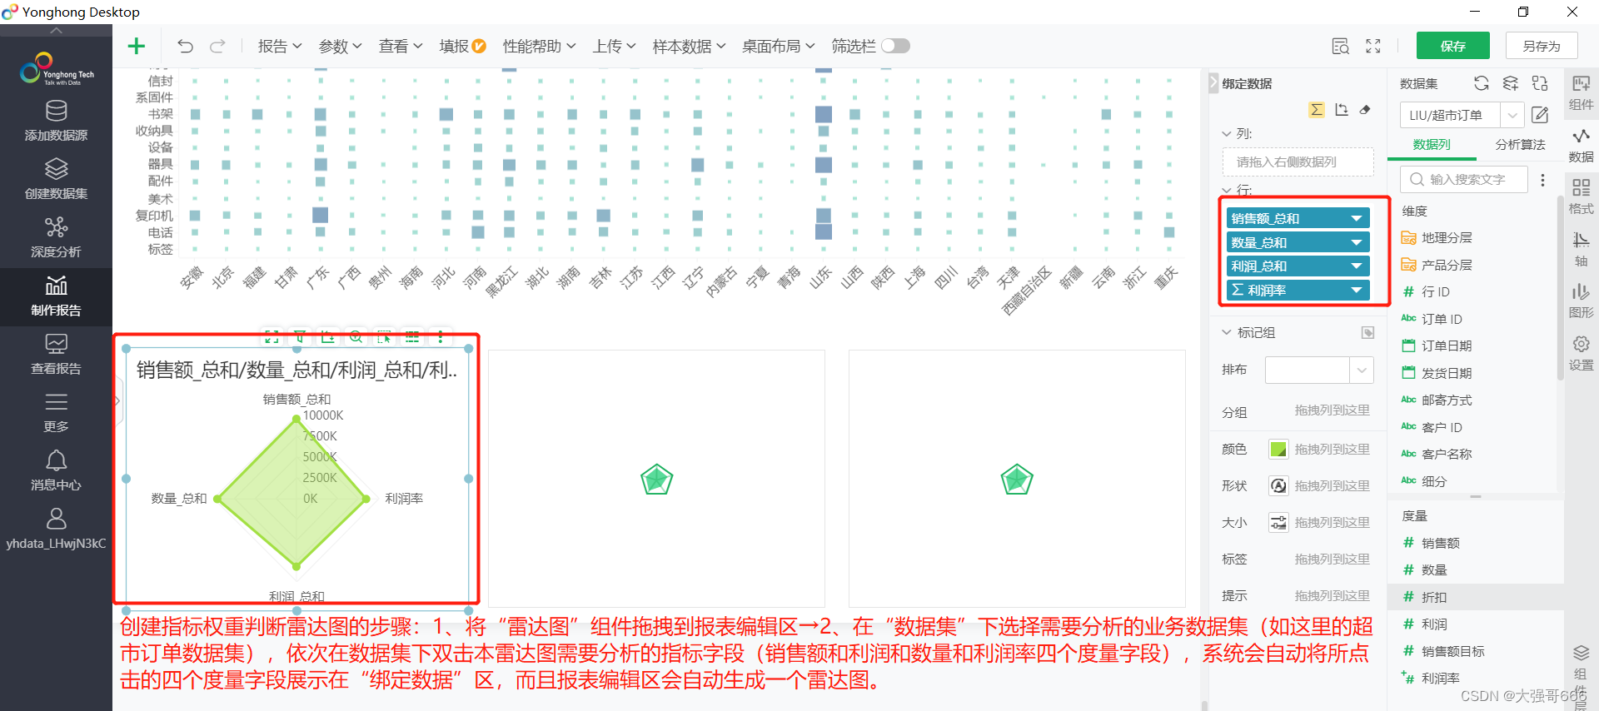Open dropdown of 利润_总和 field

[1357, 266]
